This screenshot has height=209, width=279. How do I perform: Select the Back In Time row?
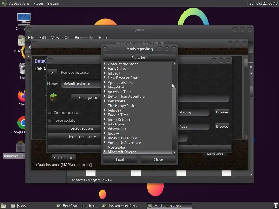tap(138, 115)
